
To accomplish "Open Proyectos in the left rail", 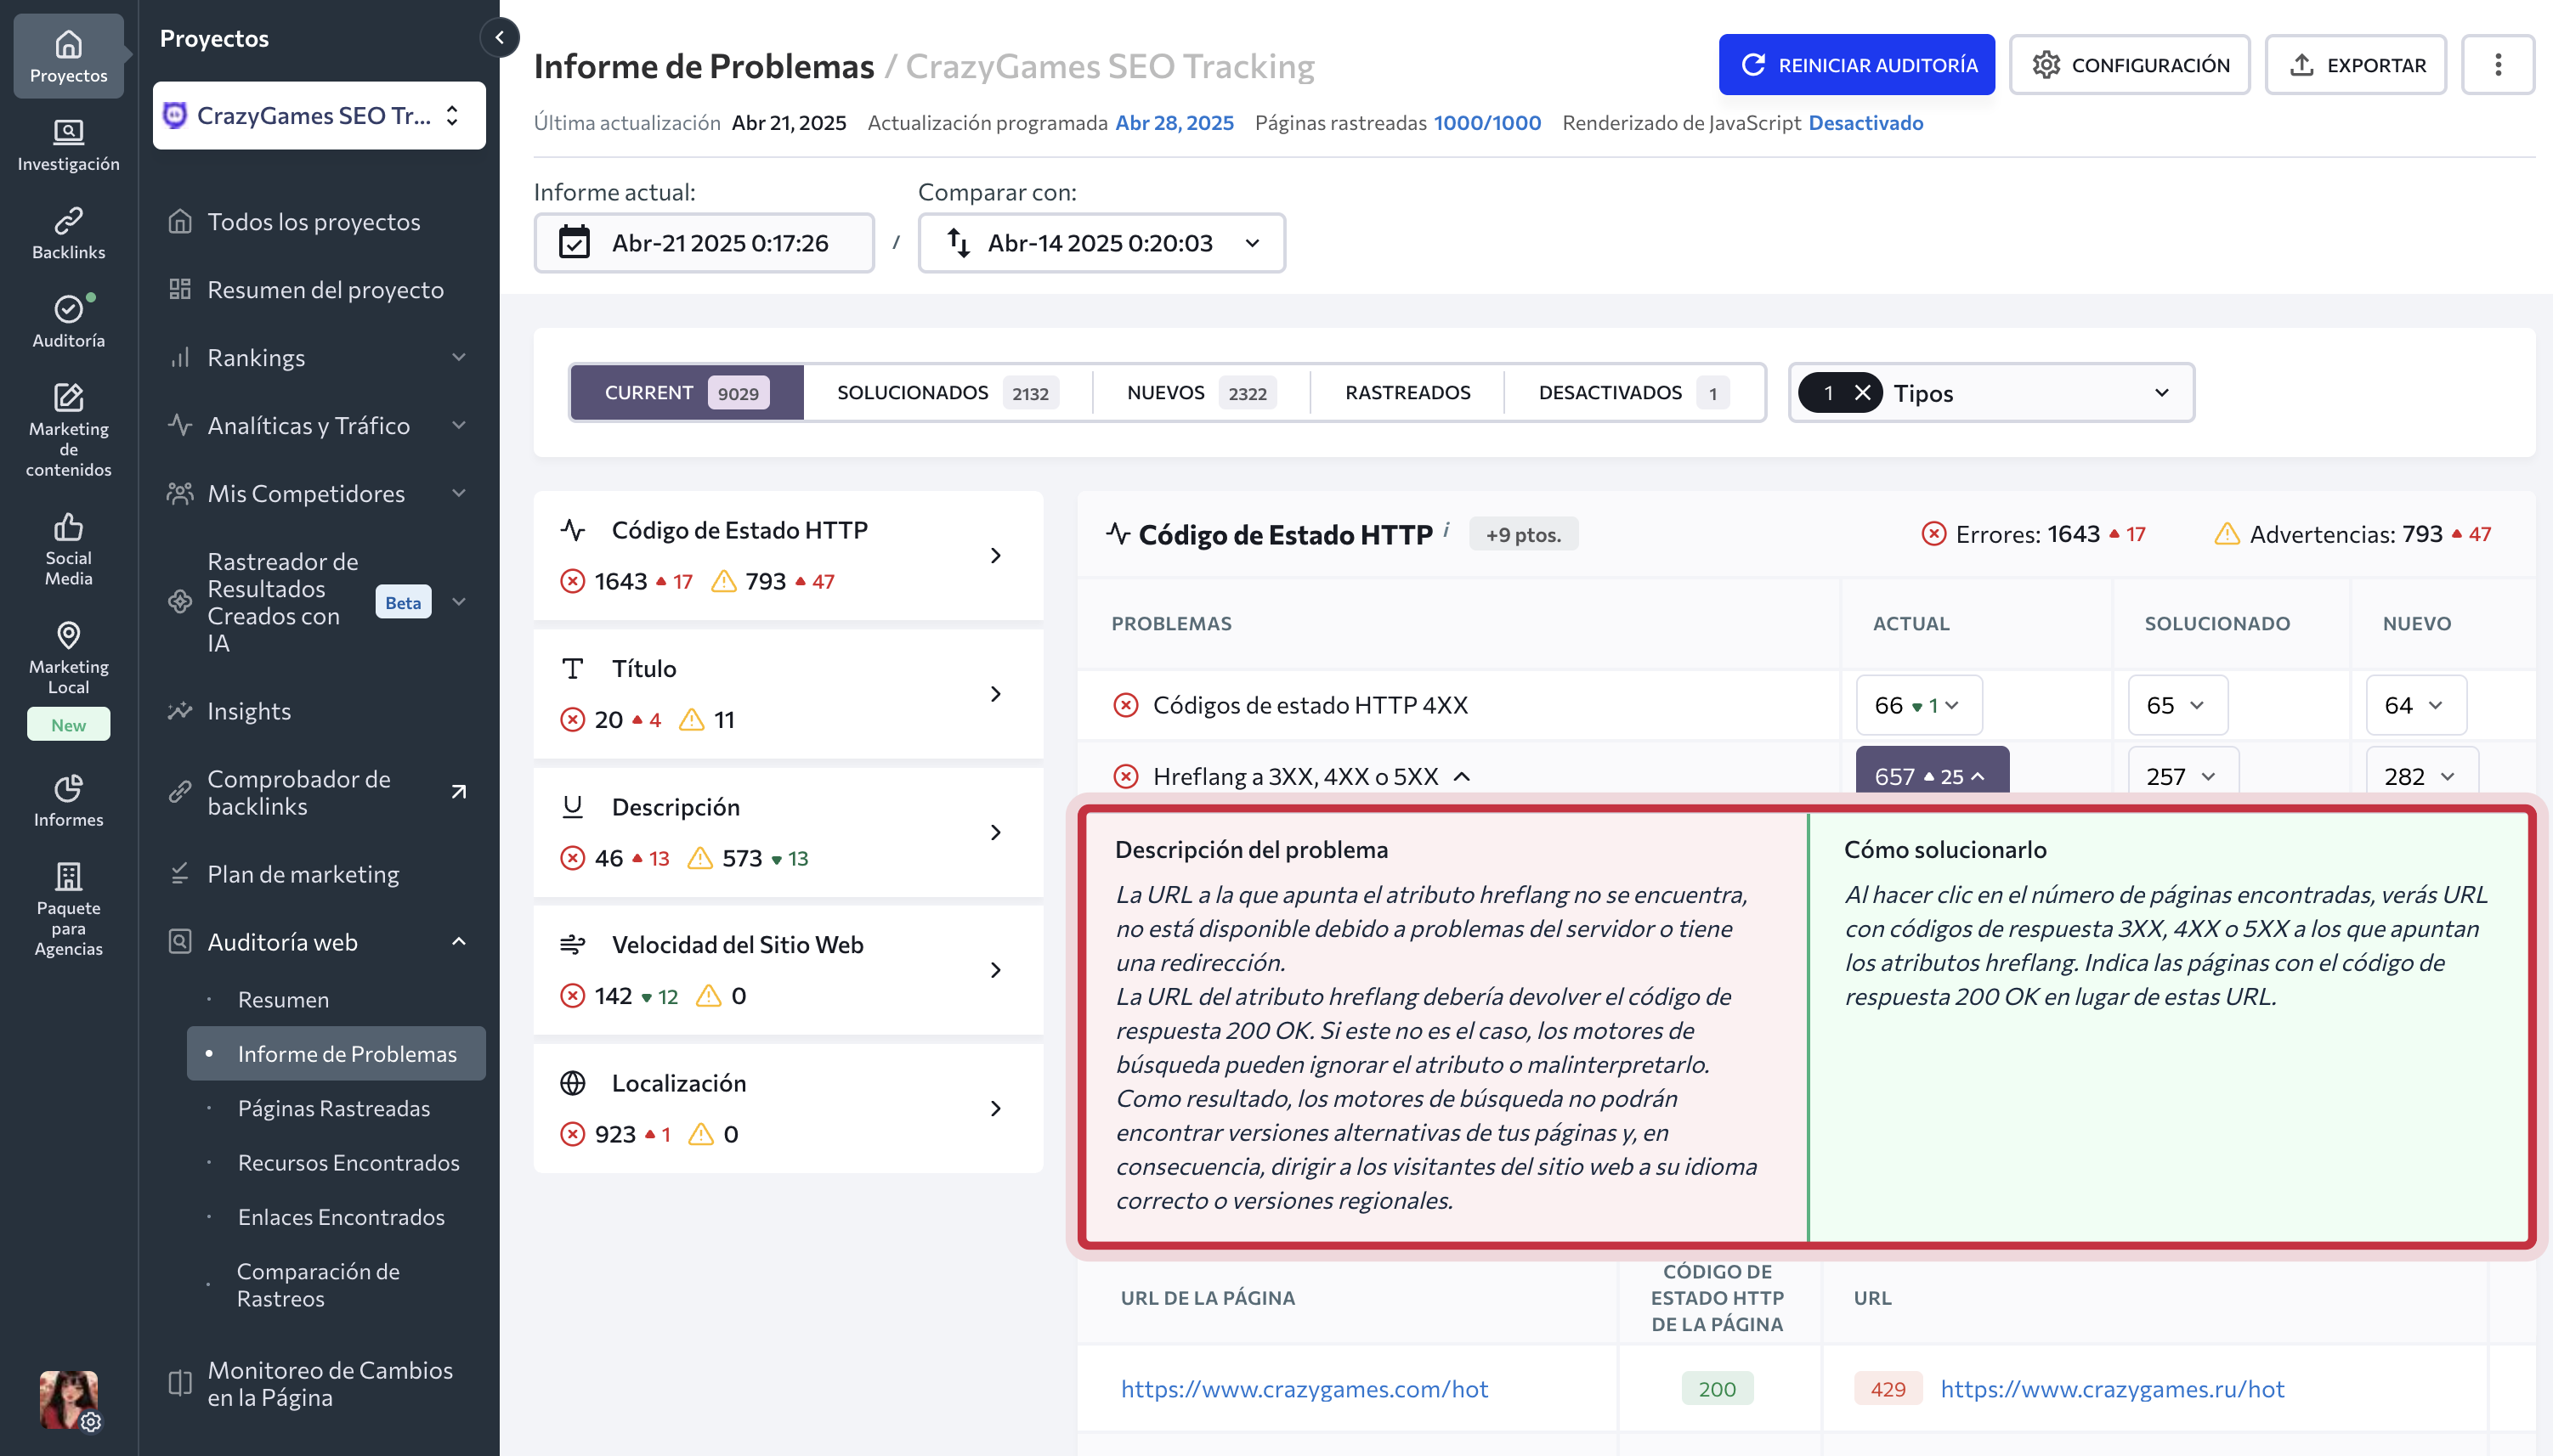I will coord(68,56).
